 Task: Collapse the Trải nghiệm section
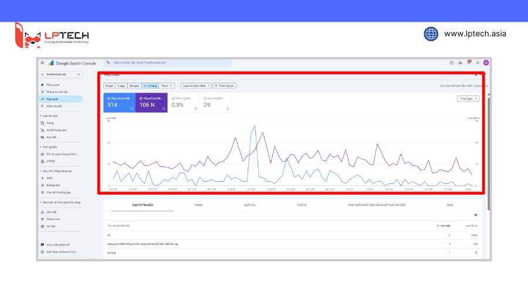49,147
